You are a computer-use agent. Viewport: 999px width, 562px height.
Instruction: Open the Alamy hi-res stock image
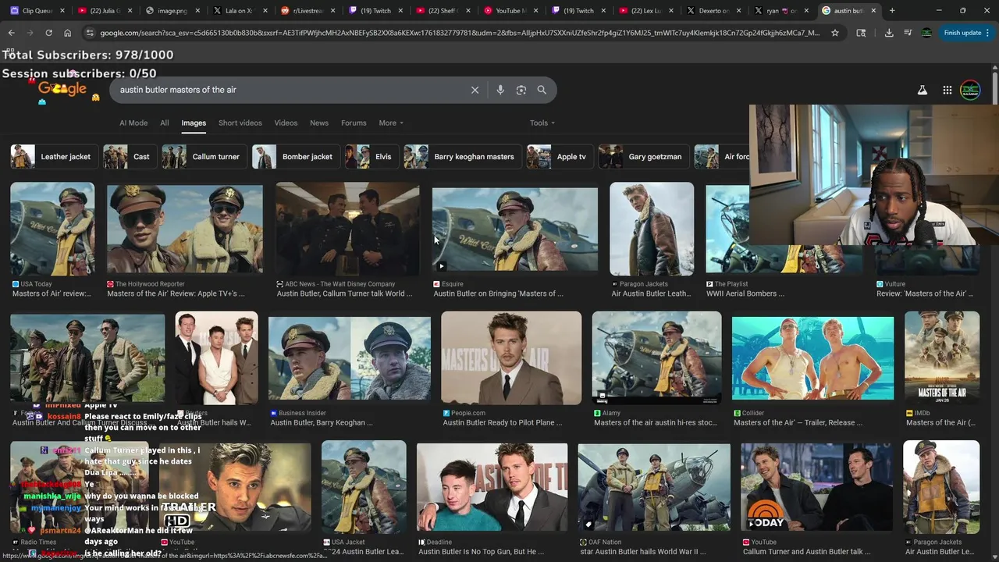[657, 357]
